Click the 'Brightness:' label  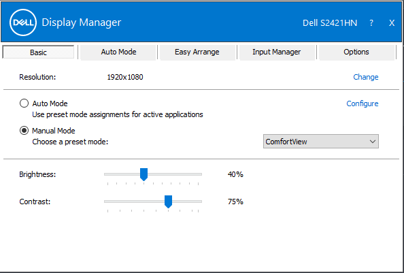tap(37, 174)
